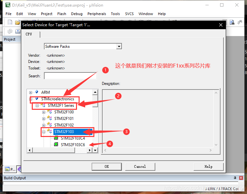Open the Edit menu
Screen dimensions: 247x194
(x=20, y=14)
